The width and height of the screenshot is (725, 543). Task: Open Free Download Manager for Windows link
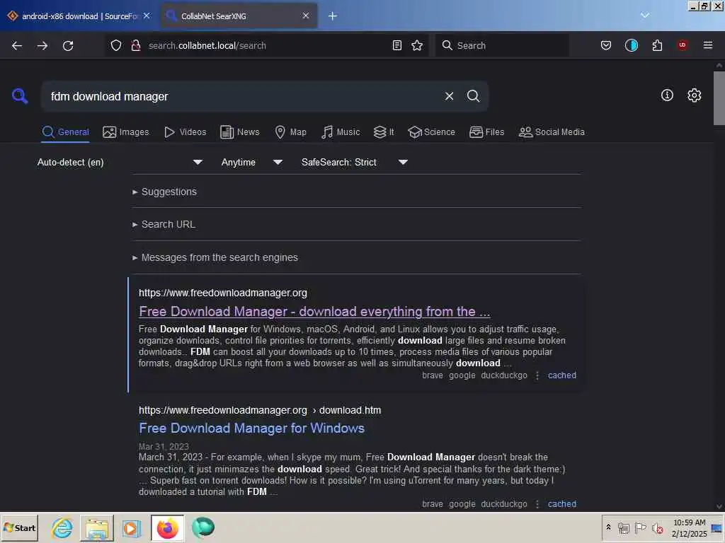(x=251, y=428)
